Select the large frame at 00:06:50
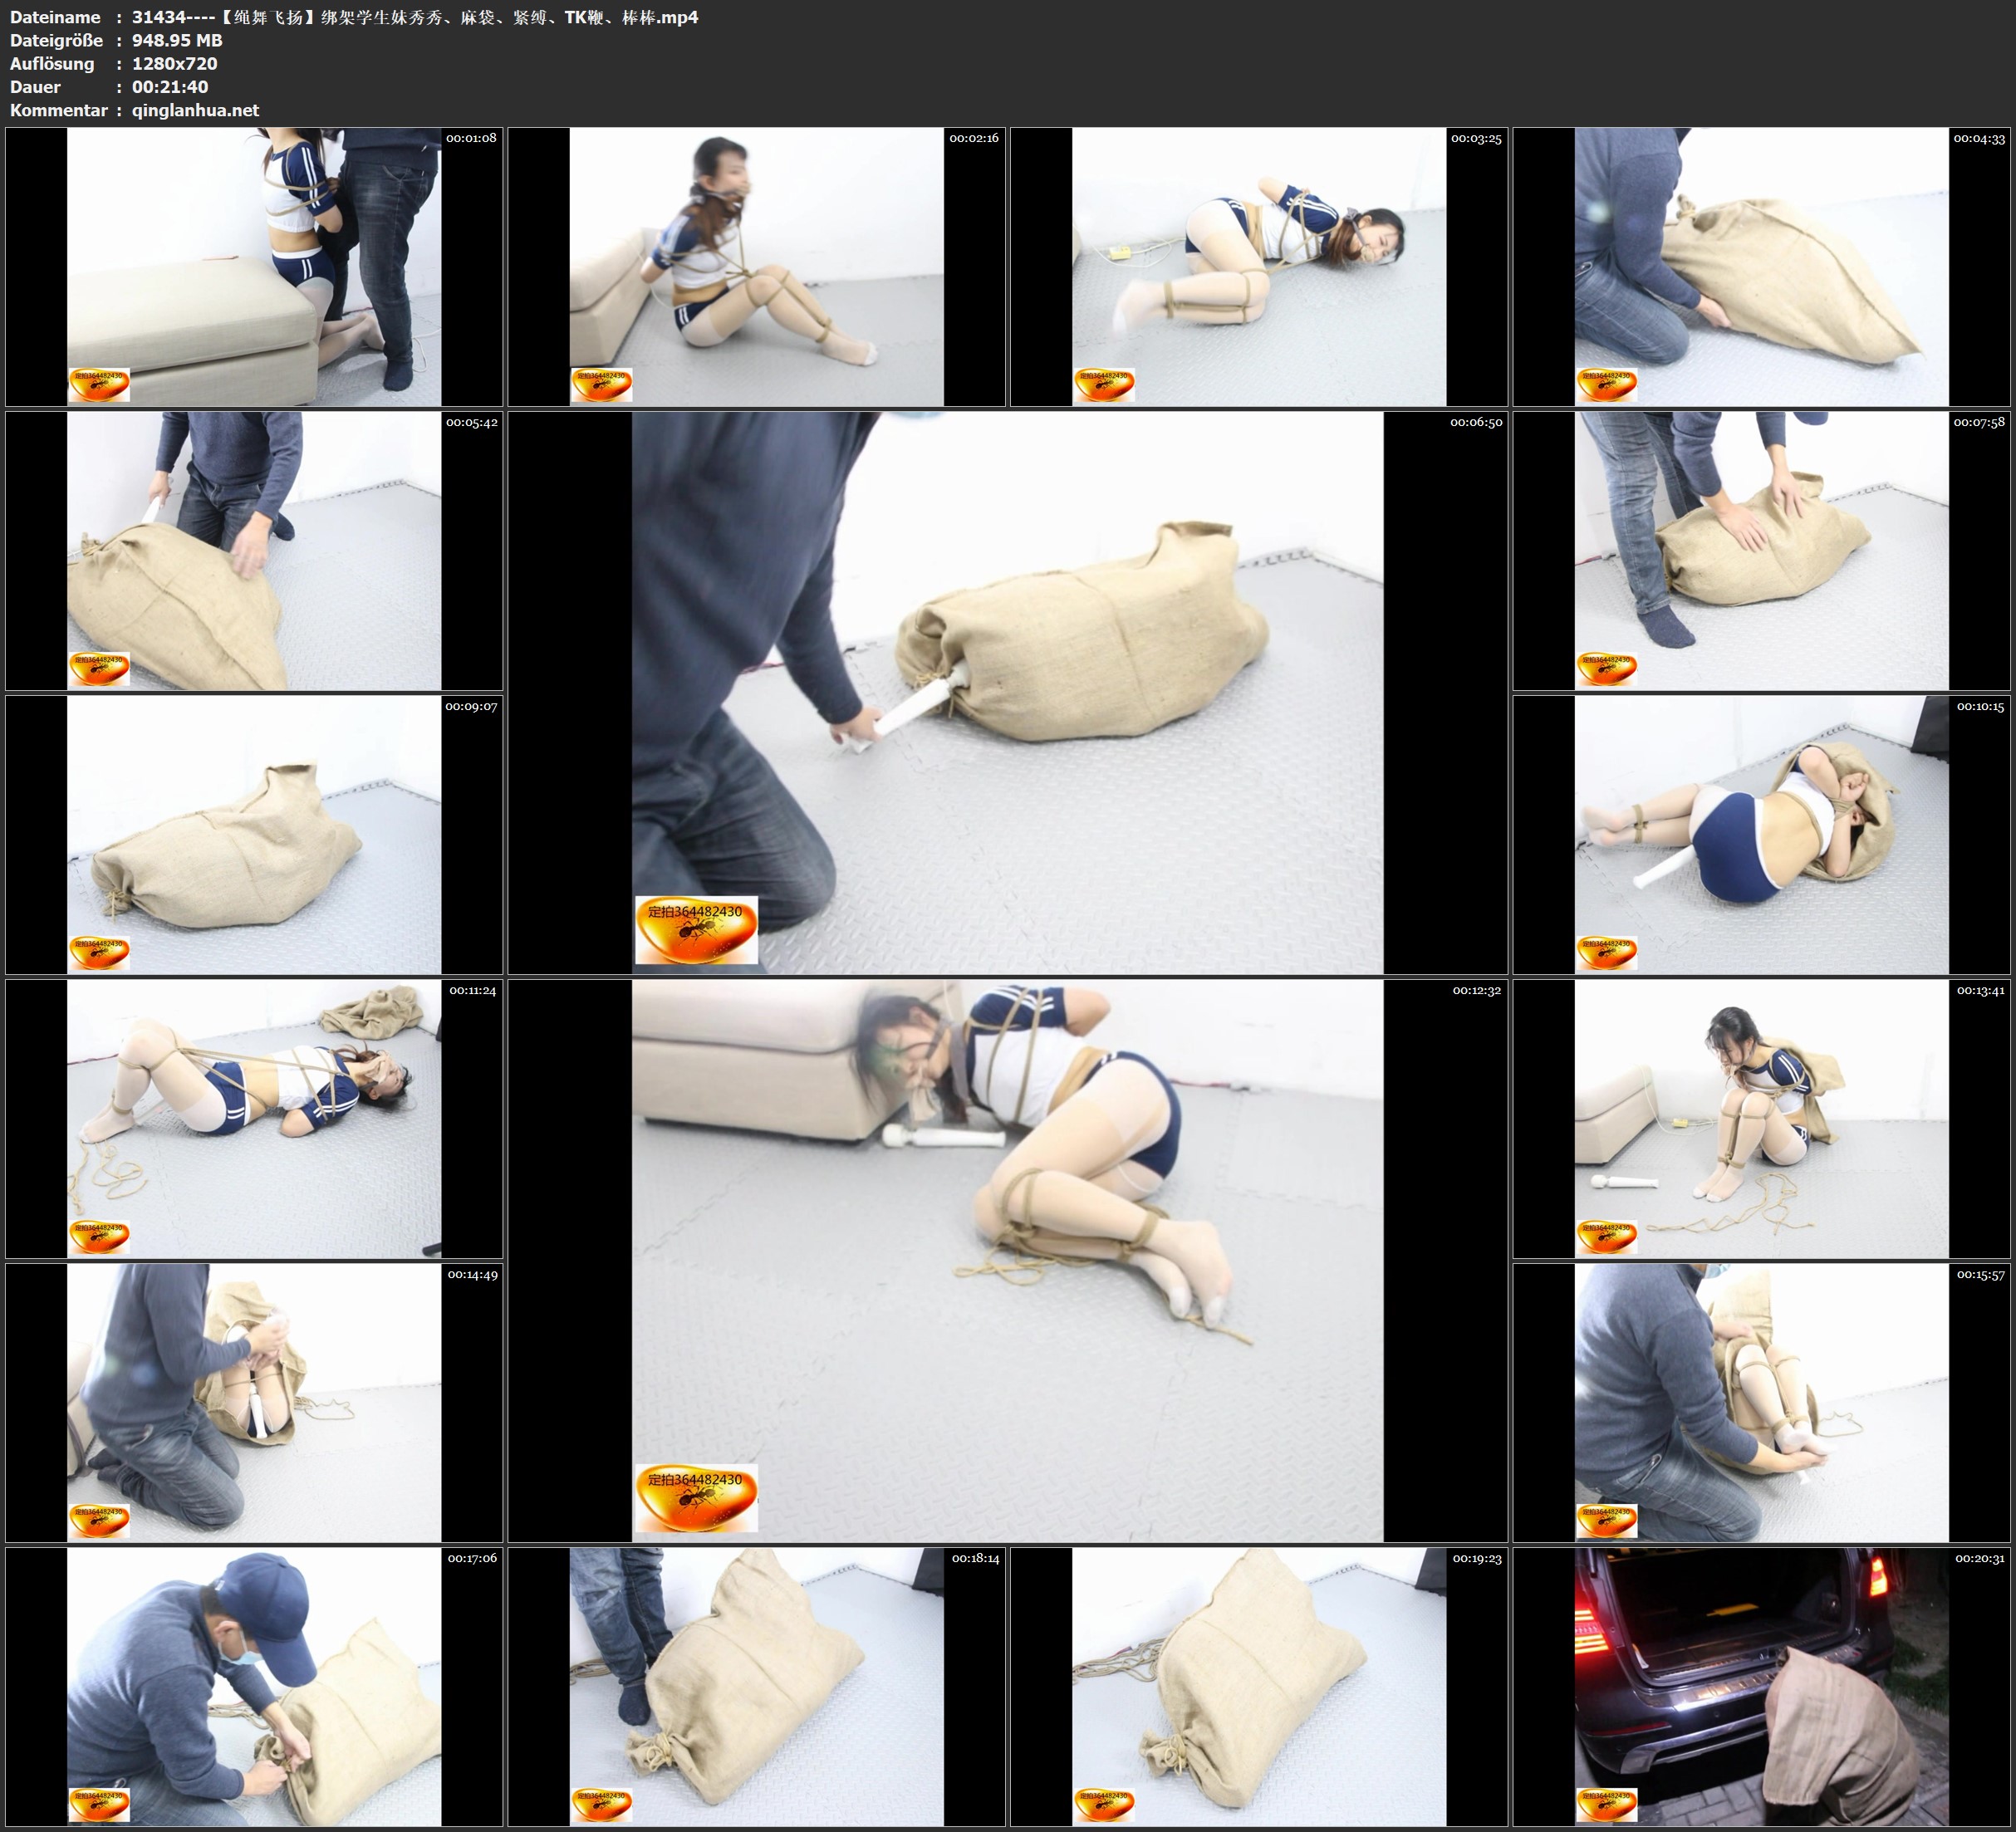The width and height of the screenshot is (2016, 1832). [1007, 692]
